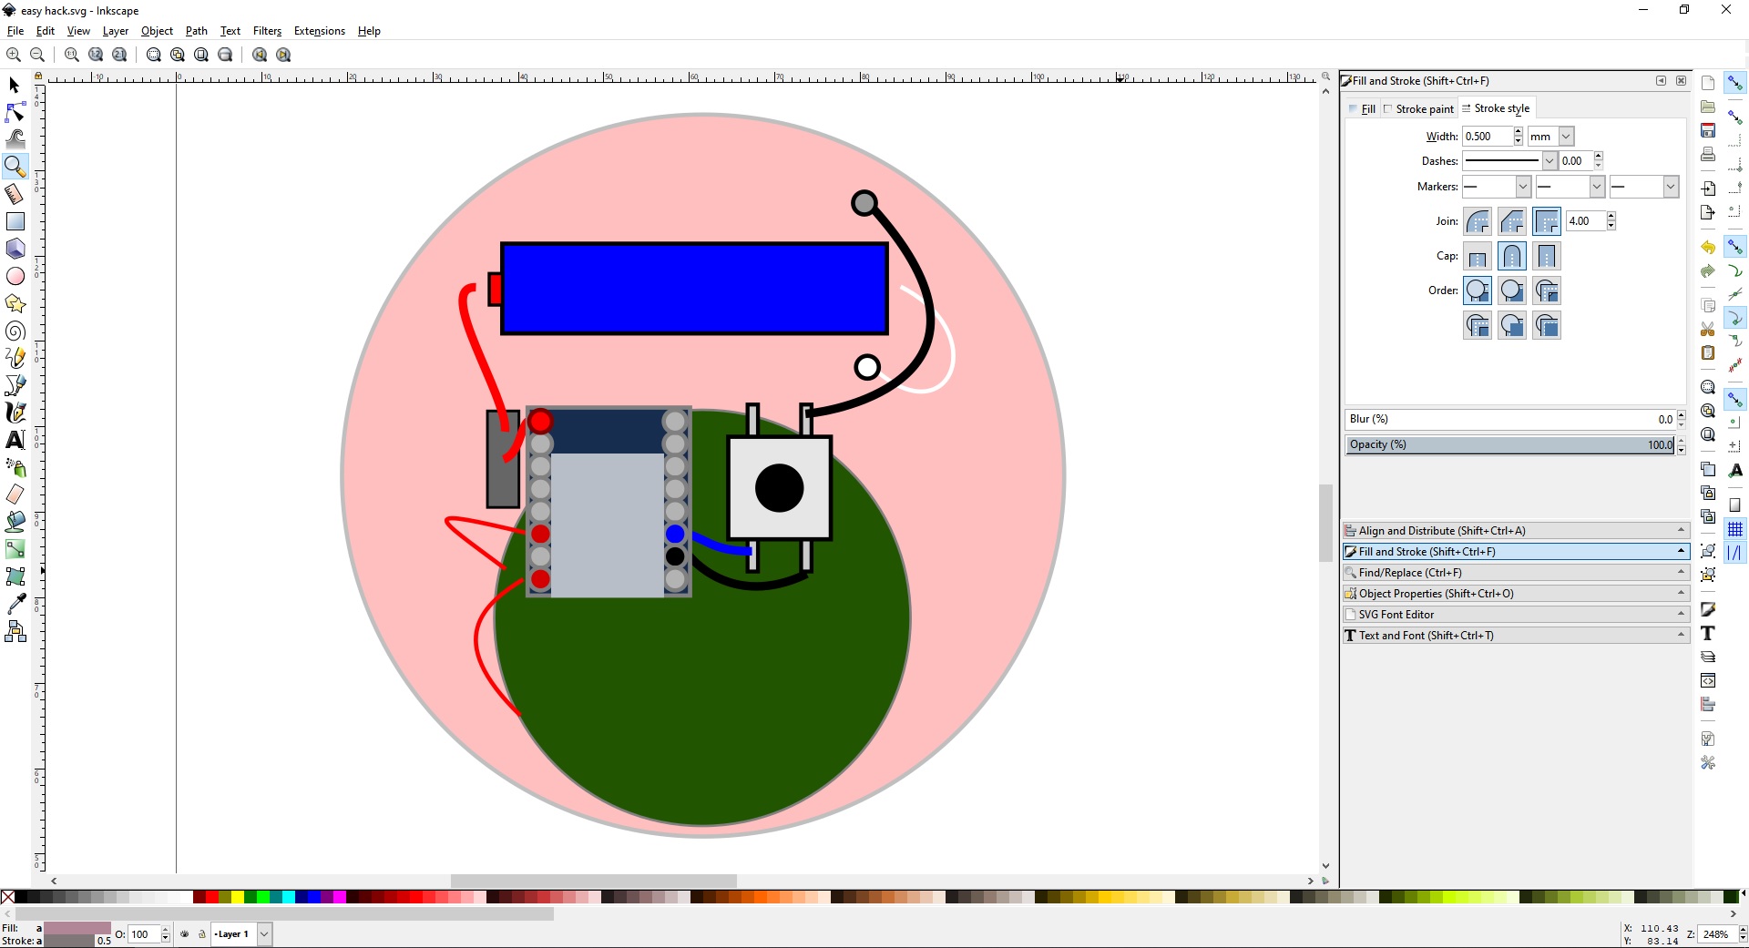Viewport: 1749px width, 948px height.
Task: Pick the Eraser tool
Action: tap(15, 494)
